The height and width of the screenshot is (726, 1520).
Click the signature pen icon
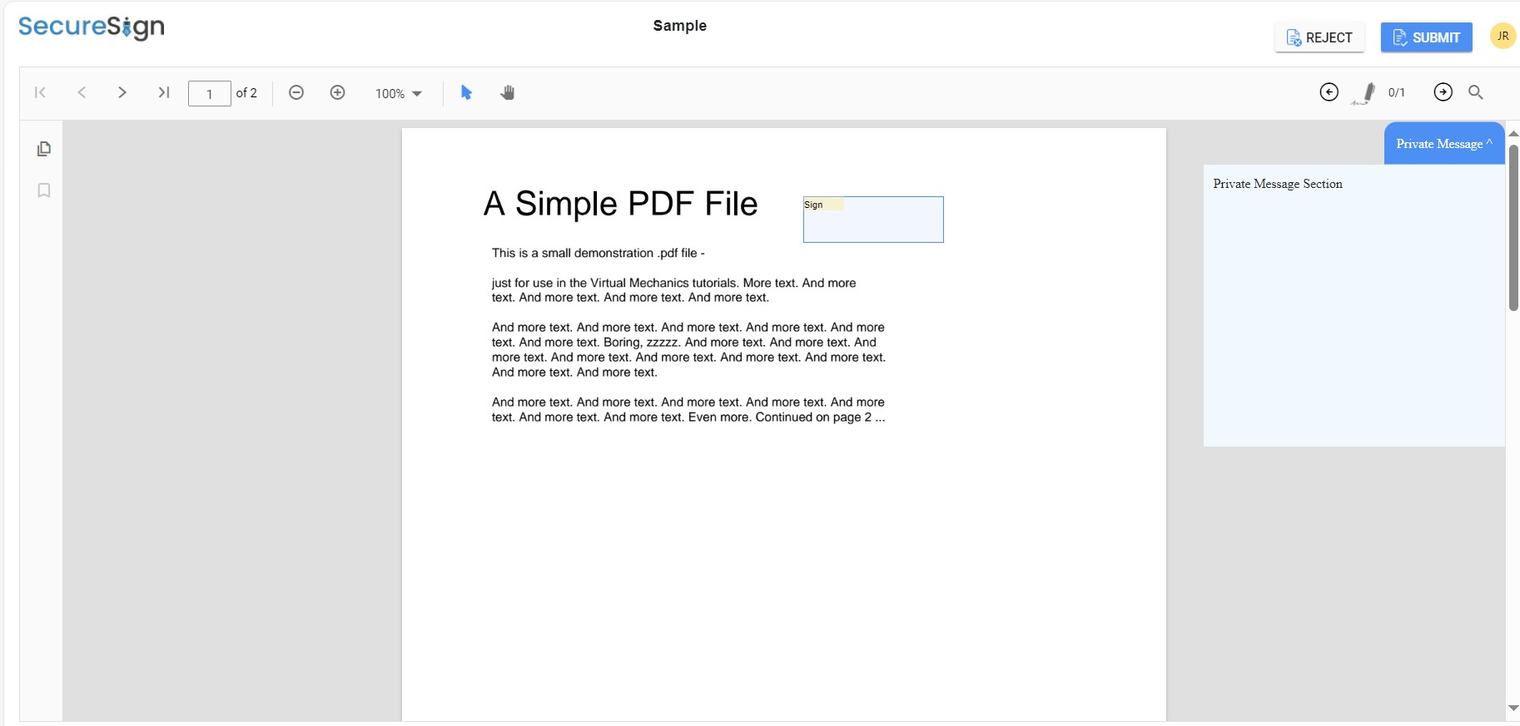click(x=1364, y=93)
